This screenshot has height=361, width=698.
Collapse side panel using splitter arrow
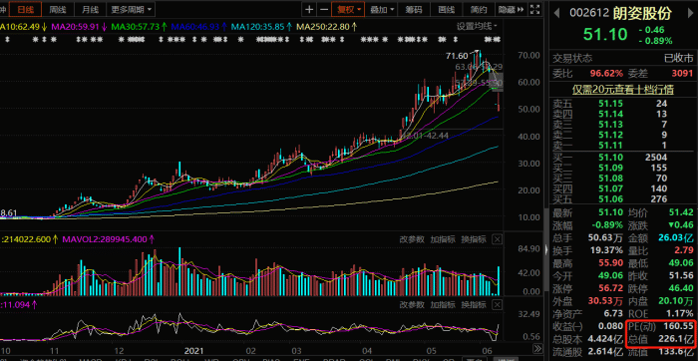[x=546, y=249]
